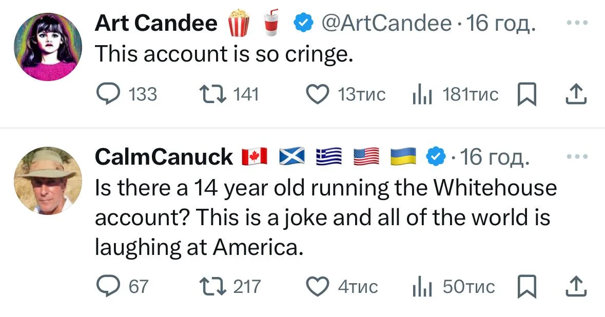Retweet CalmCanuck's post
This screenshot has height=317, width=605.
pos(211,286)
